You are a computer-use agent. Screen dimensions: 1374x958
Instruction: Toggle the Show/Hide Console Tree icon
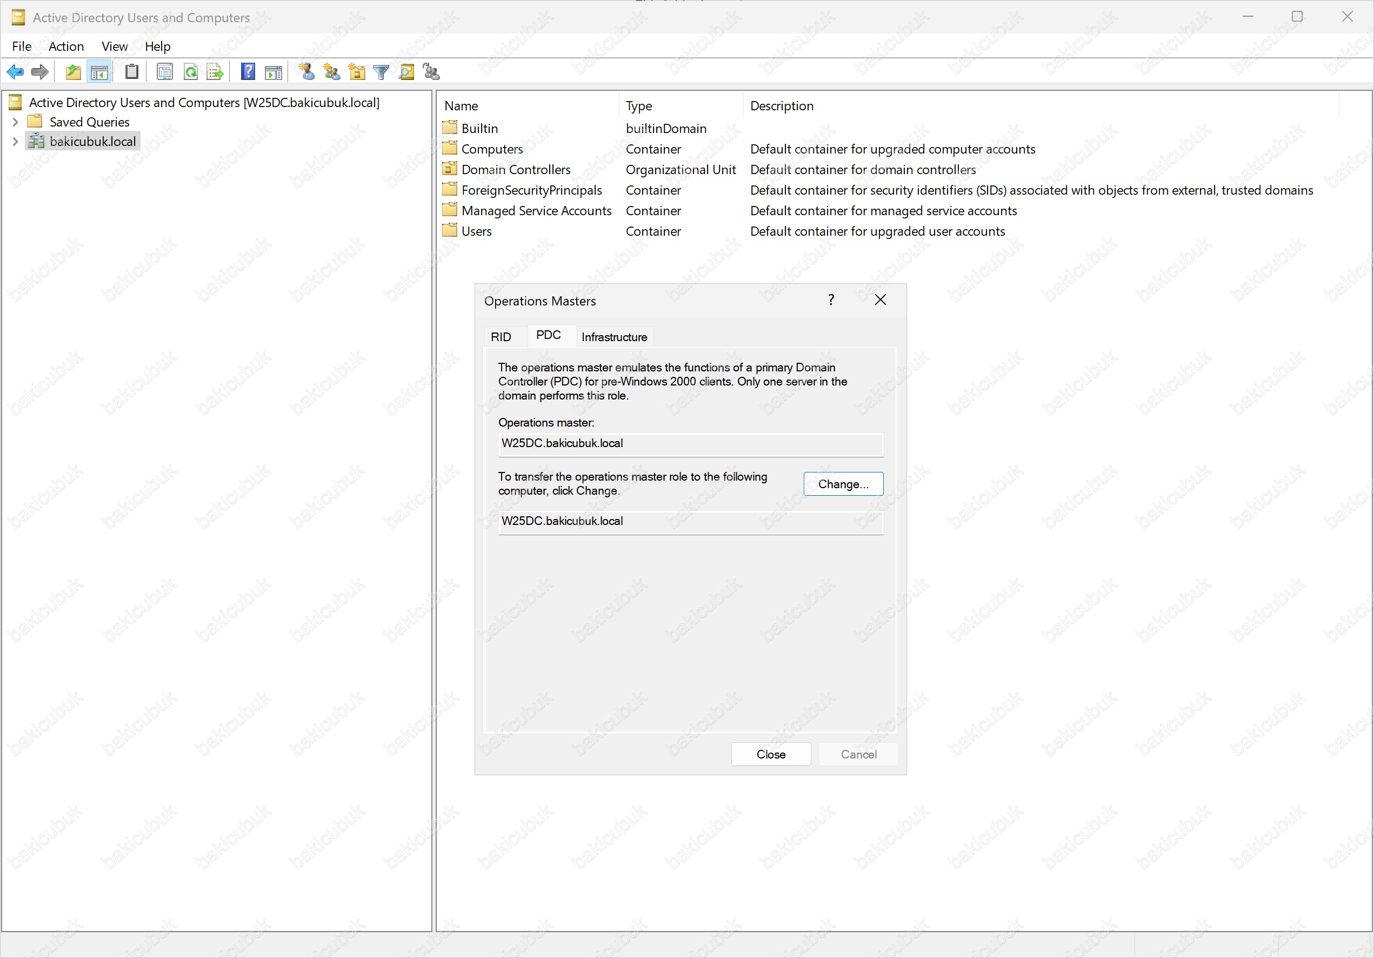(99, 72)
